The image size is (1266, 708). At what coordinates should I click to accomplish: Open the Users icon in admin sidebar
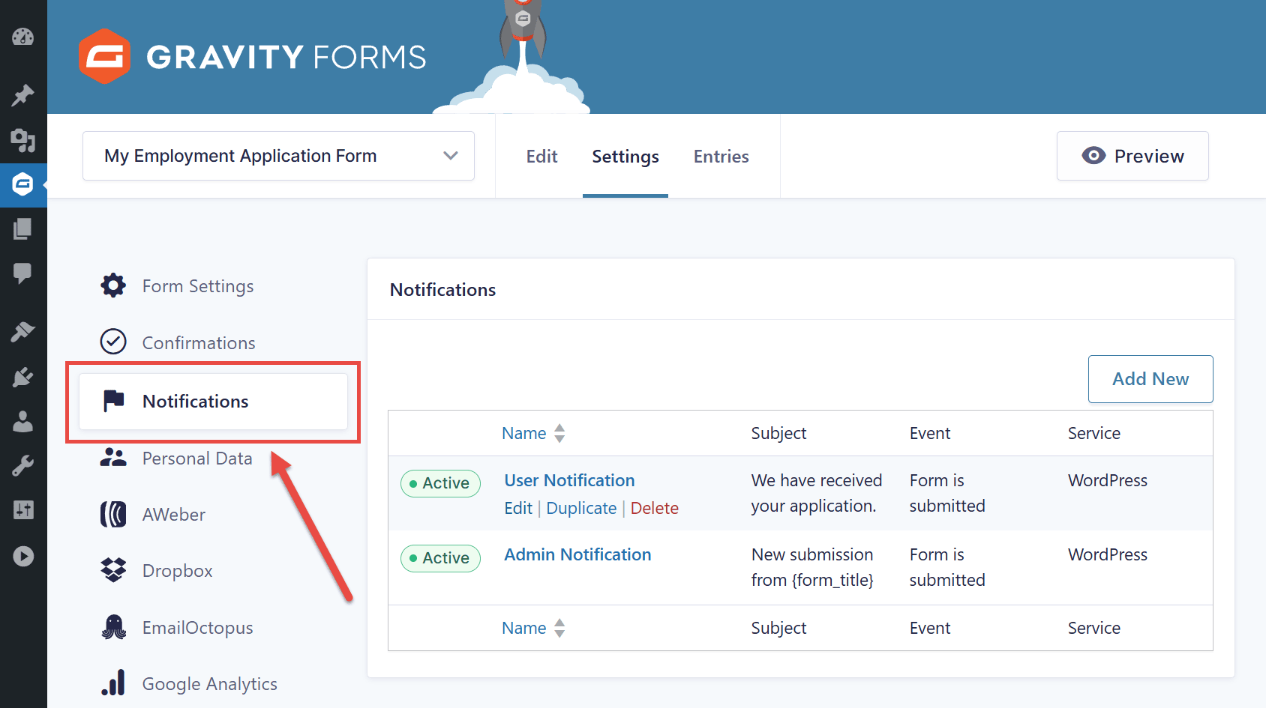22,422
